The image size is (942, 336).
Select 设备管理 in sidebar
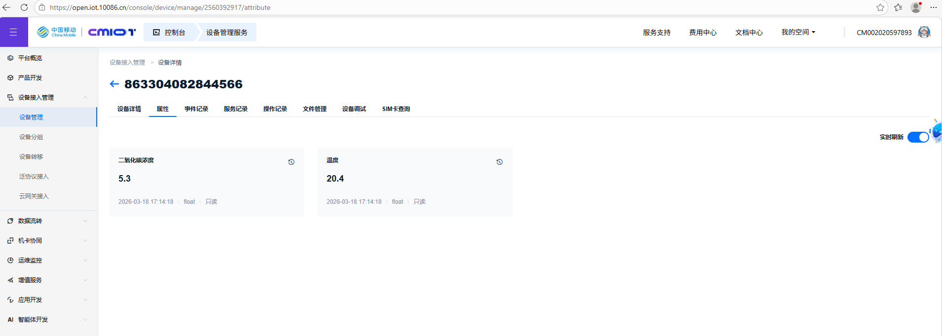(x=48, y=117)
